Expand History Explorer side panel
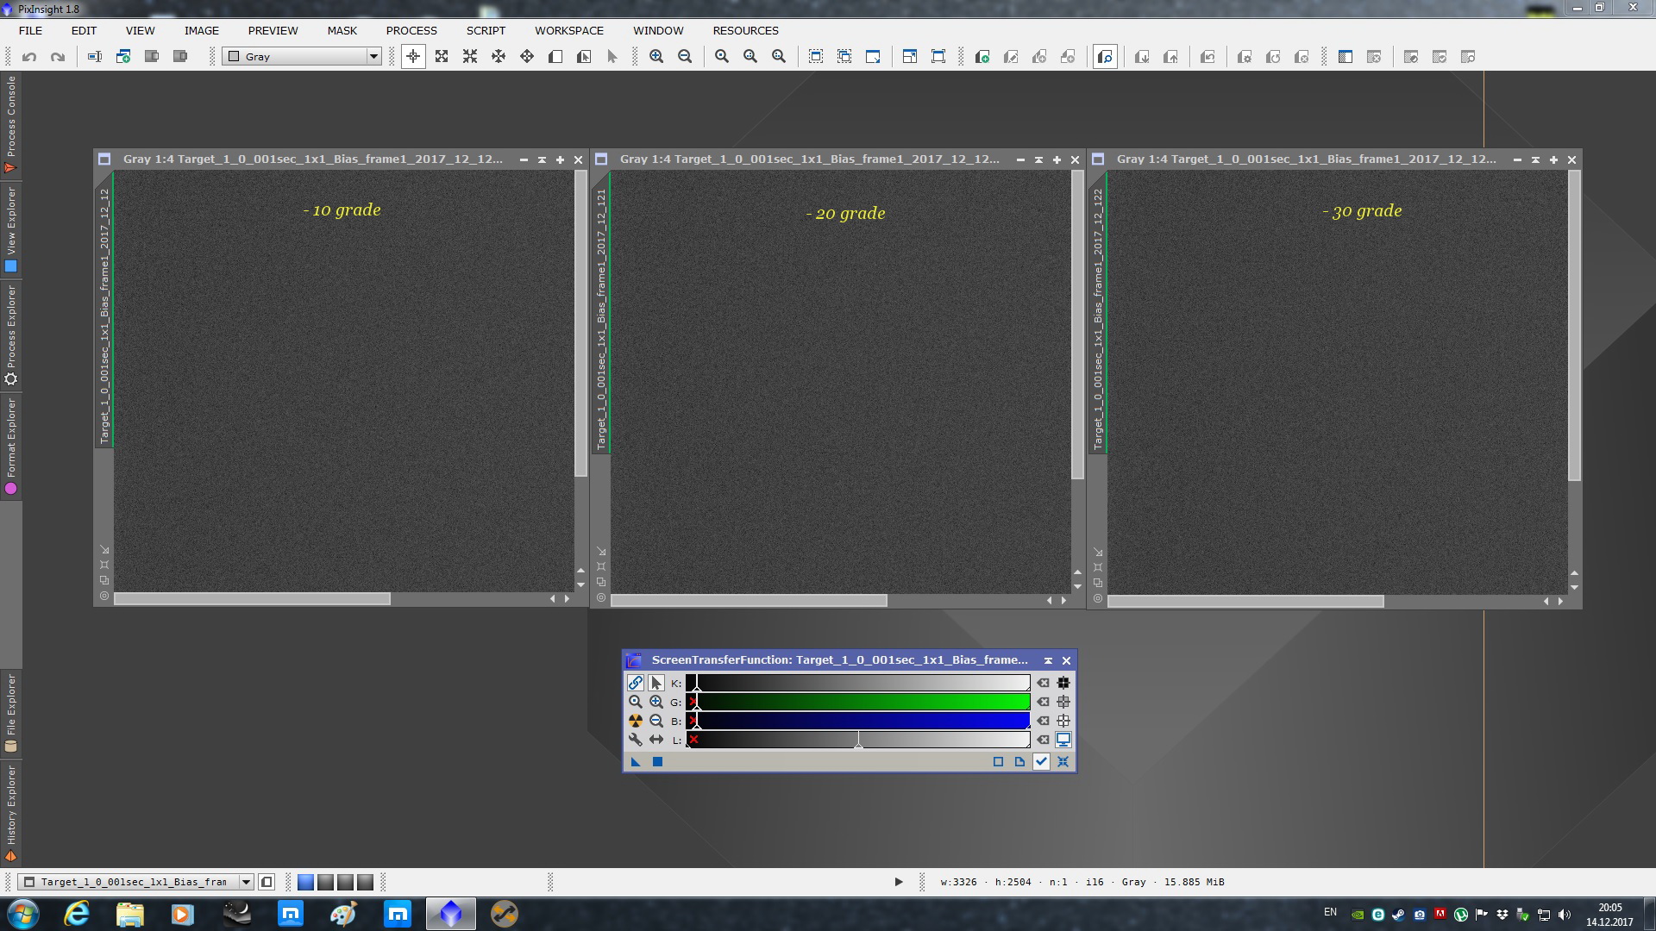Viewport: 1656px width, 931px height. (x=10, y=812)
